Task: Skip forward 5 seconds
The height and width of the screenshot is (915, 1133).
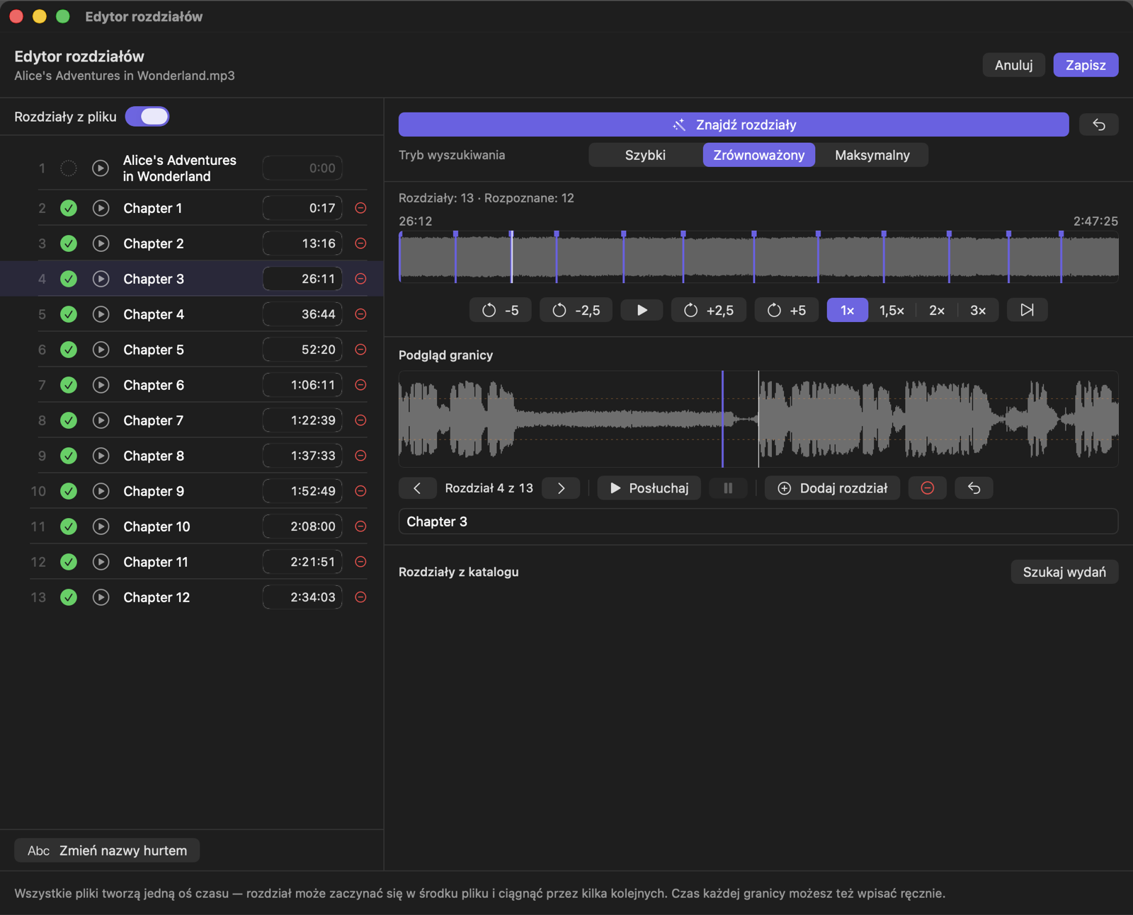Action: [x=787, y=310]
